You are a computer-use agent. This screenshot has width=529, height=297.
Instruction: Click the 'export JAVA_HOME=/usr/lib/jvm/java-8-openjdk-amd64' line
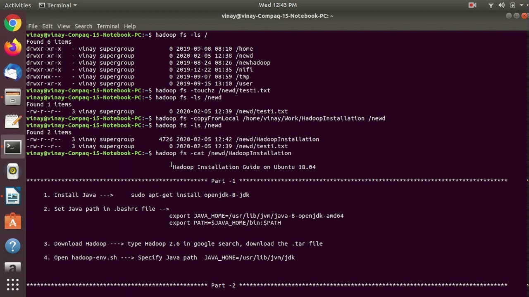point(256,216)
